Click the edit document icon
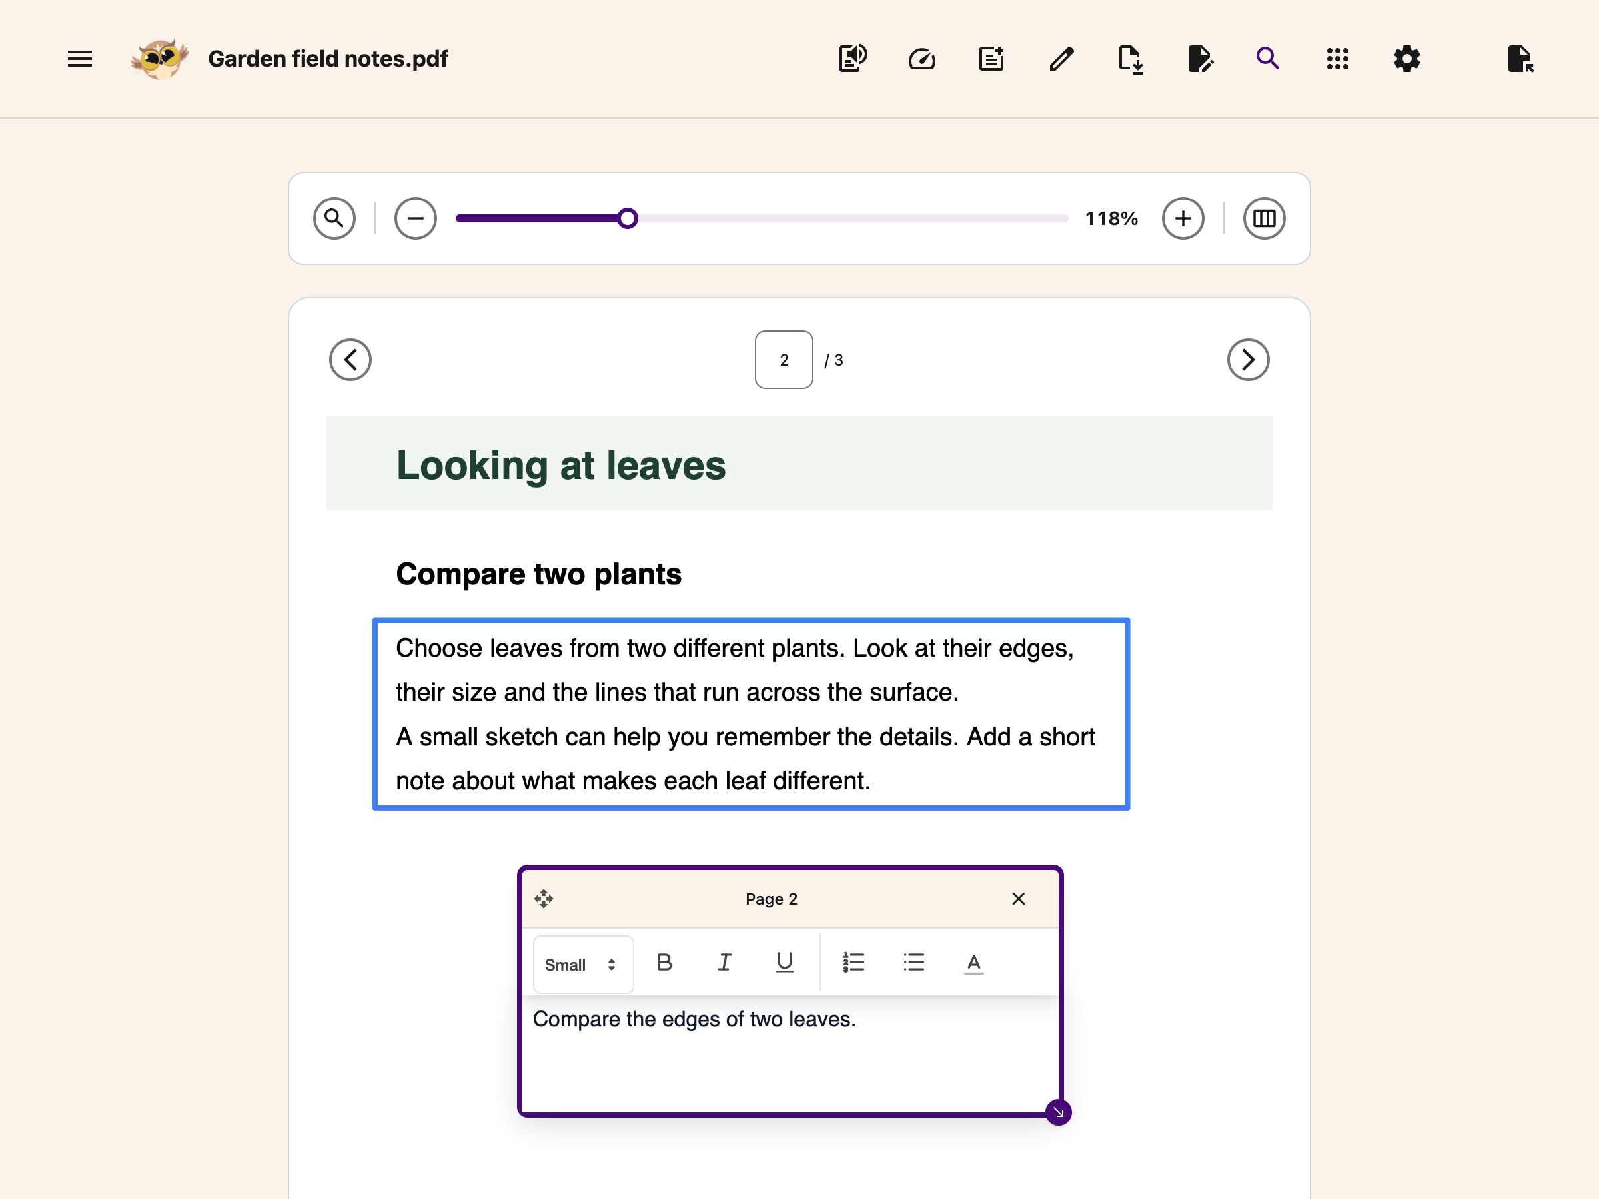The image size is (1599, 1199). pyautogui.click(x=1200, y=59)
